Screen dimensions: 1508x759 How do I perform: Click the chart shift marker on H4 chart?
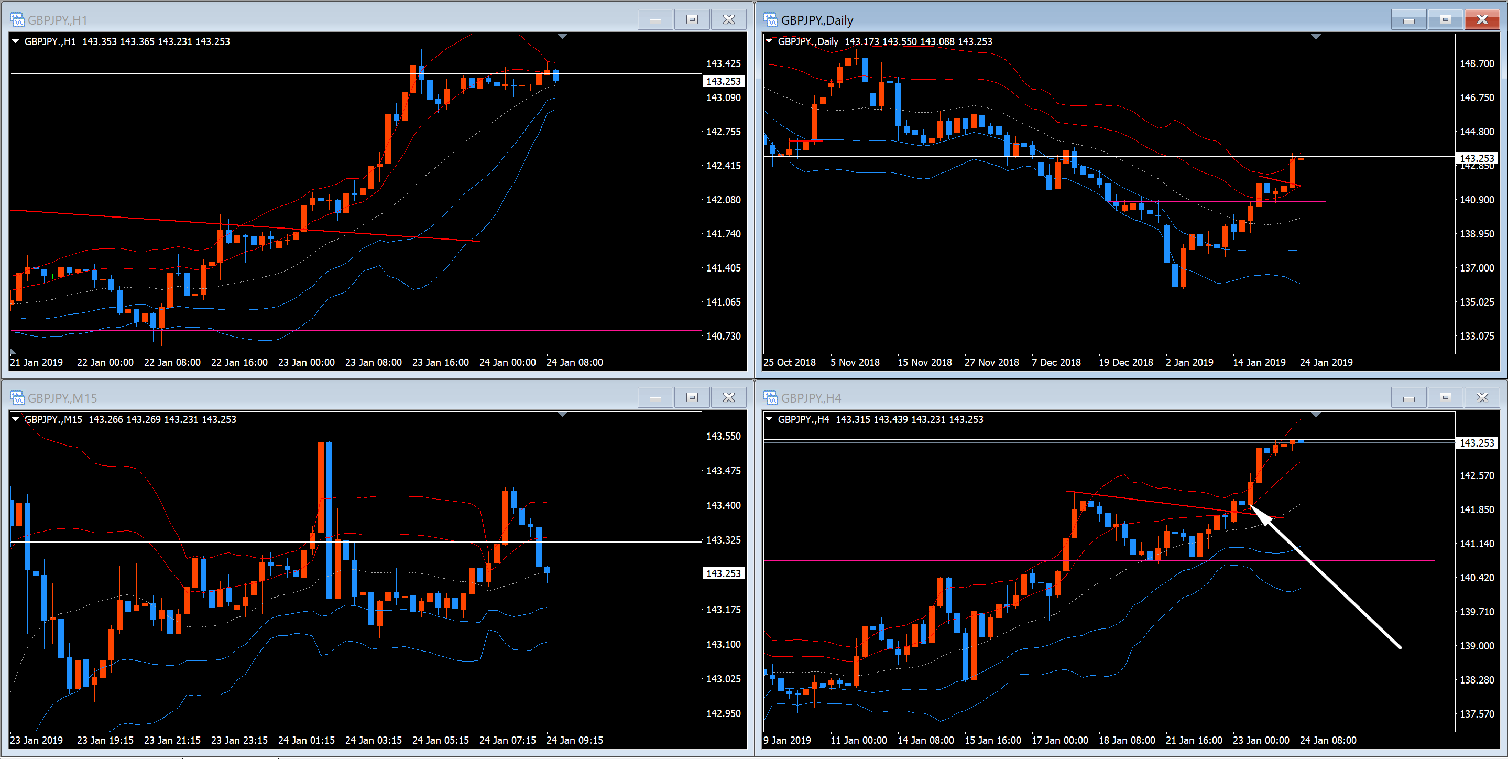[1316, 415]
